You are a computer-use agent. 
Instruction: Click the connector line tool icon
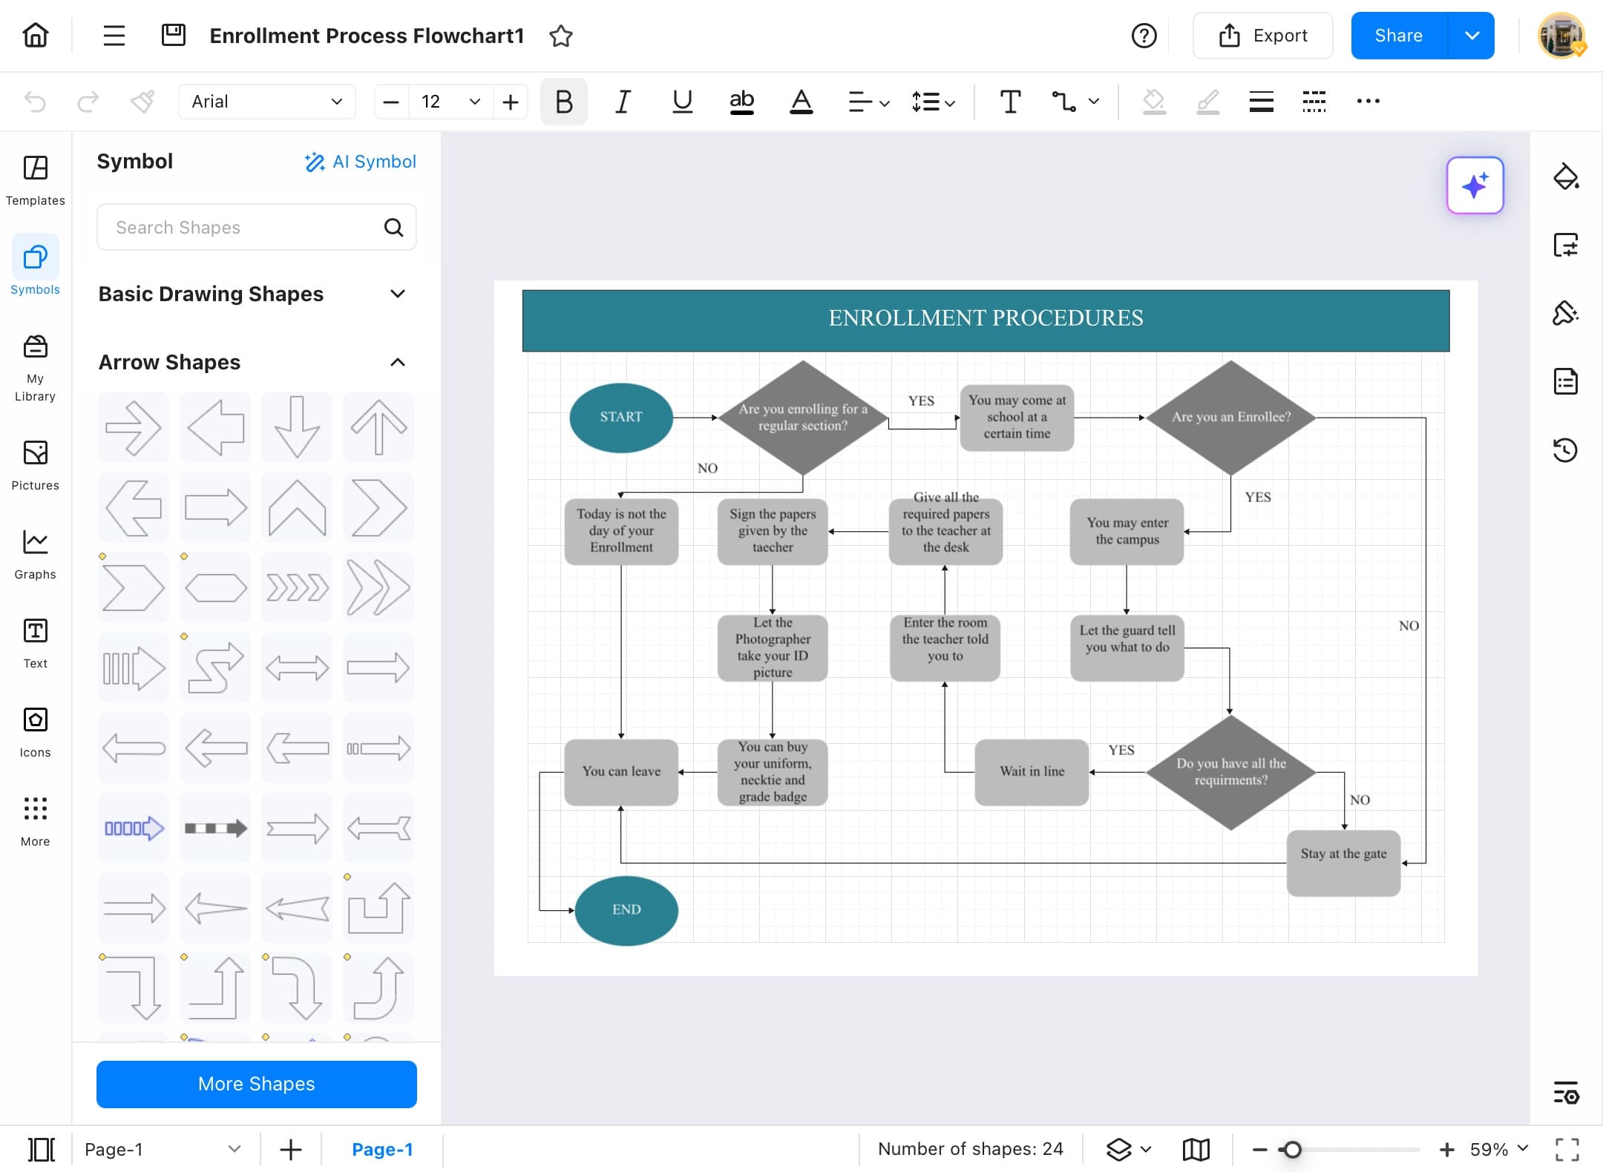pos(1063,102)
